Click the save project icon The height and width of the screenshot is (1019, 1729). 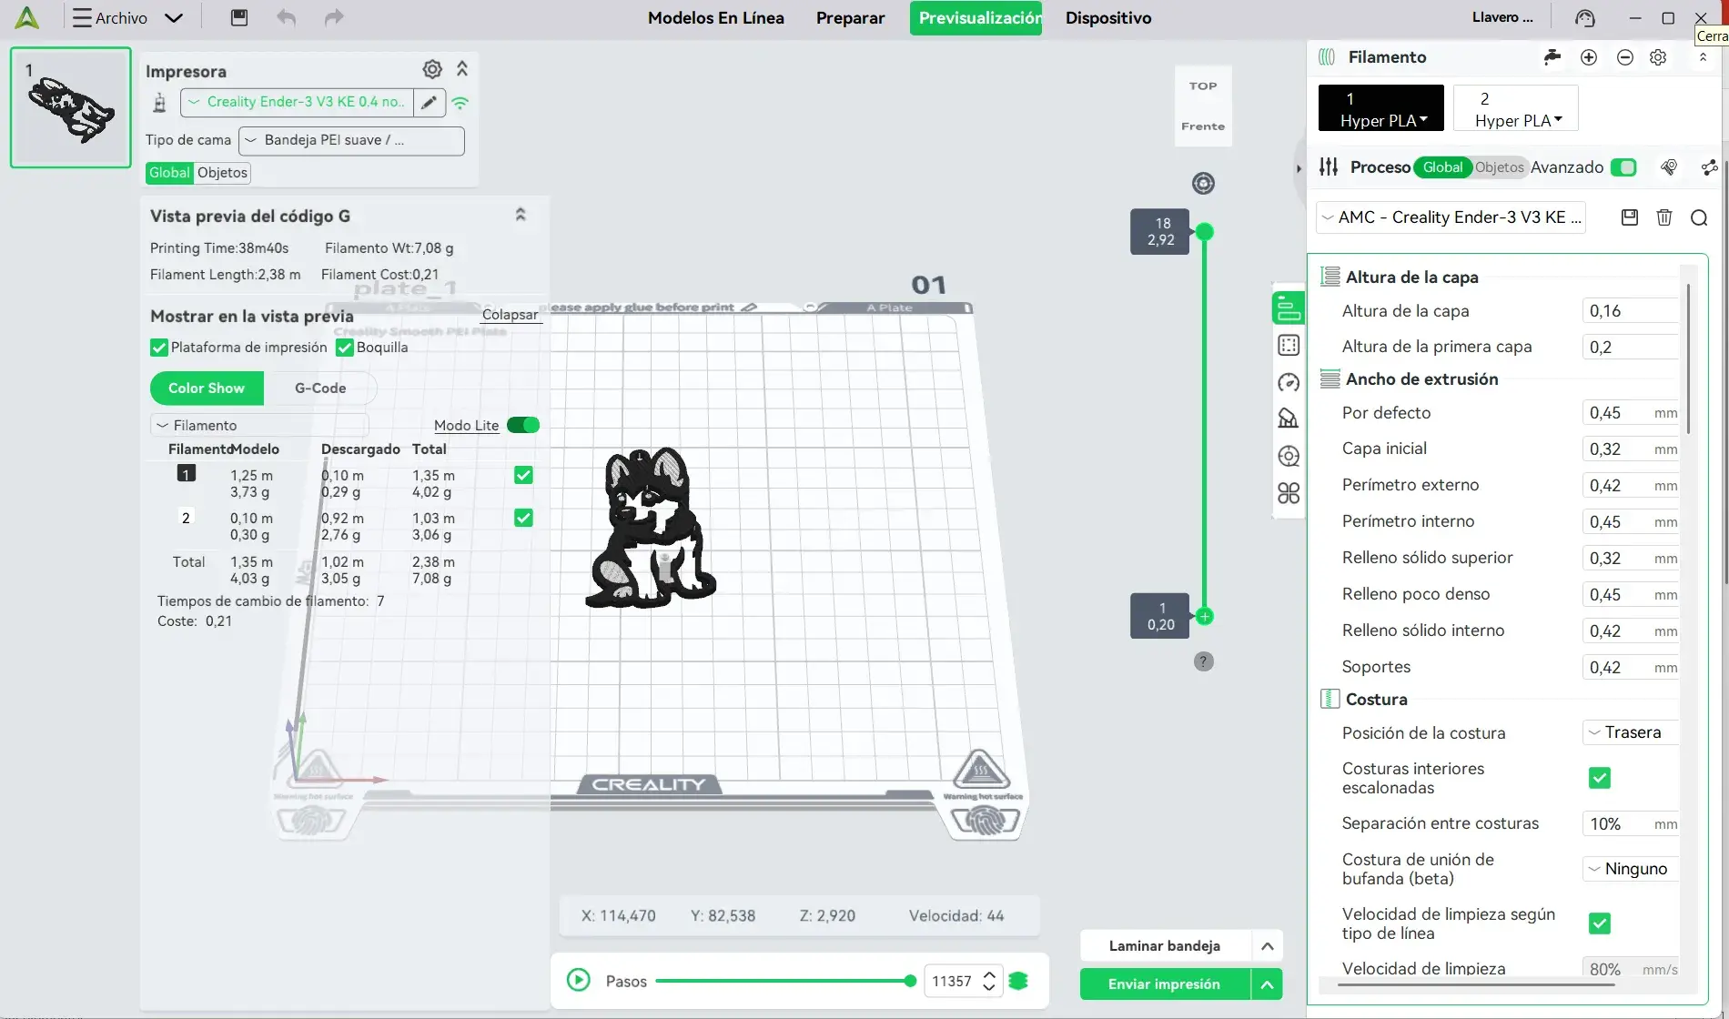click(x=239, y=17)
